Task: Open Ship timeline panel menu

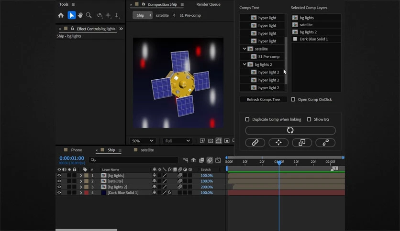Action: point(120,150)
